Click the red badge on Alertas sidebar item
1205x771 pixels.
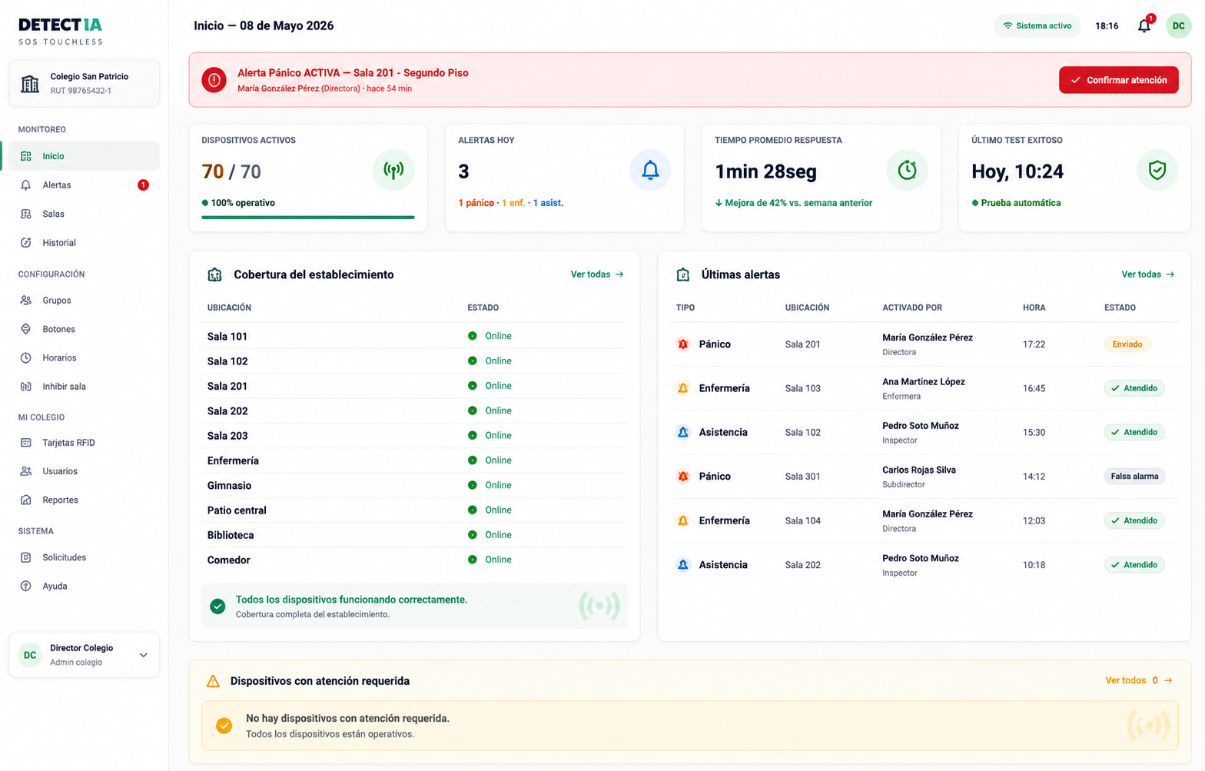143,184
